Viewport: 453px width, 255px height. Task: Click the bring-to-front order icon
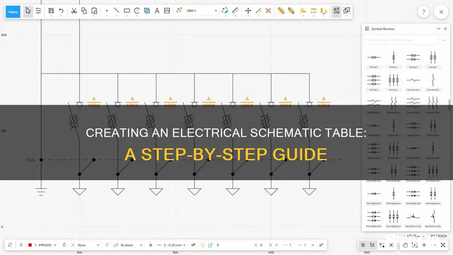281,11
